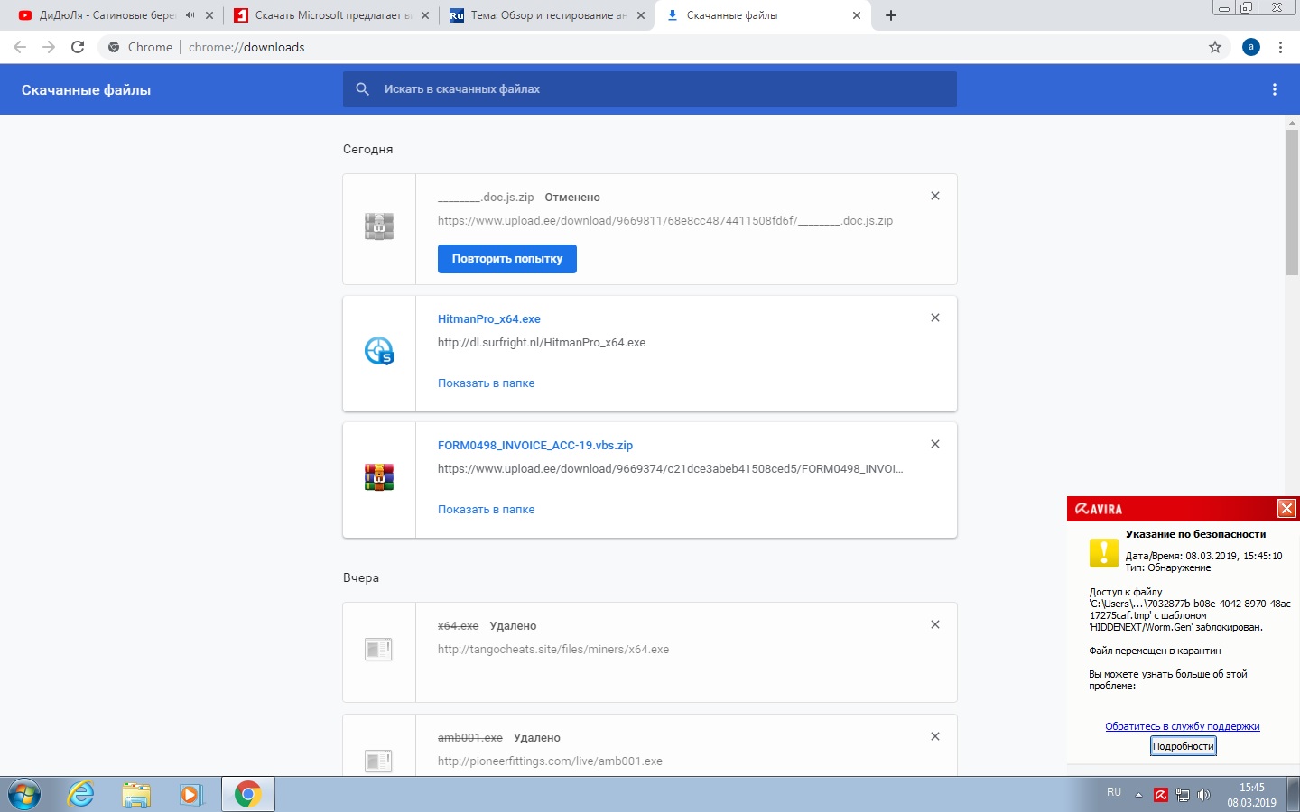1300x812 pixels.
Task: Close the ДиДюЛя YouTube tab
Action: click(x=209, y=15)
